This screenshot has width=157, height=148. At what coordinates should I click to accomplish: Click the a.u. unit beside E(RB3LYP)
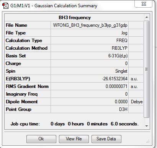tap(134, 79)
